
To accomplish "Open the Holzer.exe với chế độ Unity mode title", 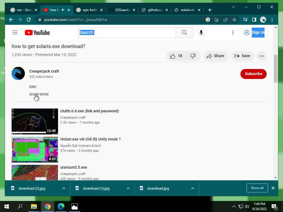I will (90, 139).
